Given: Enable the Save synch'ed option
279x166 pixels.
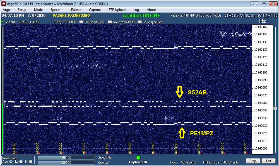Looking at the screenshot, I should [139, 22].
